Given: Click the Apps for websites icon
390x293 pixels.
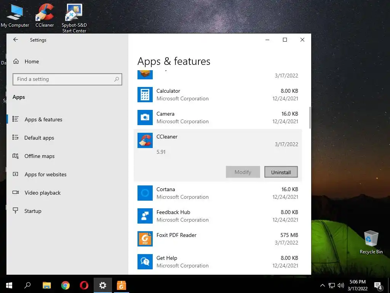Looking at the screenshot, I should [x=15, y=174].
